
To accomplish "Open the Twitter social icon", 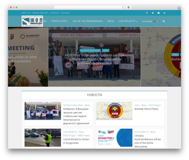I will point(153,13).
